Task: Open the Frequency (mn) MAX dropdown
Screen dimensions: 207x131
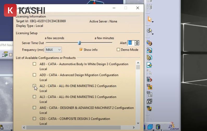Action: [53, 50]
